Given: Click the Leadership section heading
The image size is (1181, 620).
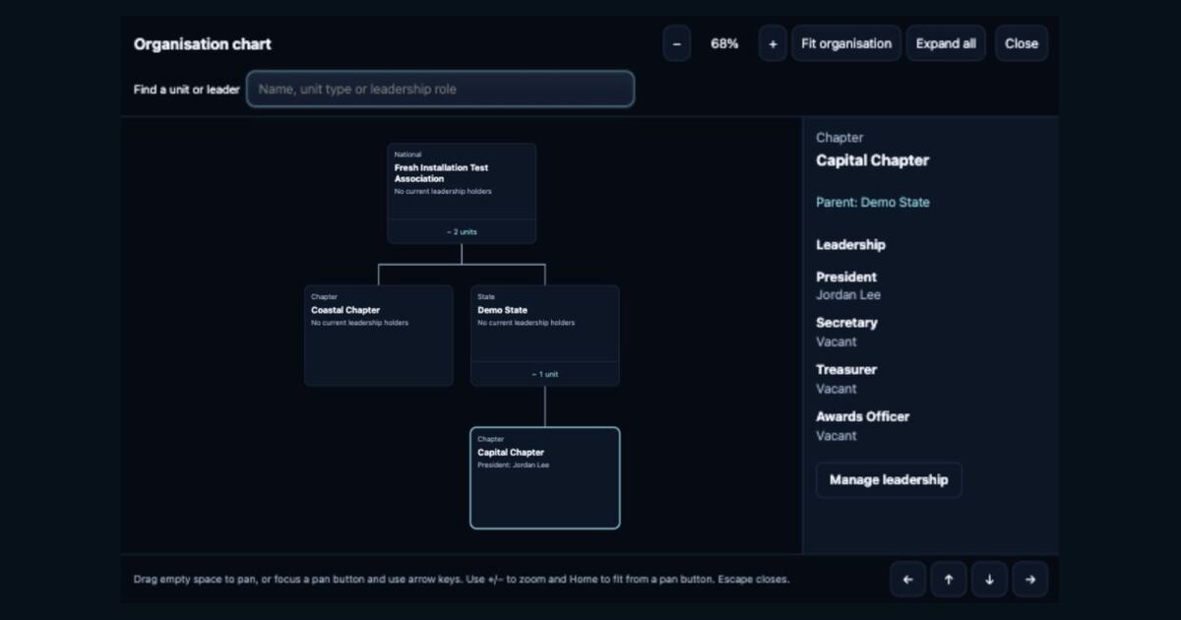Looking at the screenshot, I should 850,245.
